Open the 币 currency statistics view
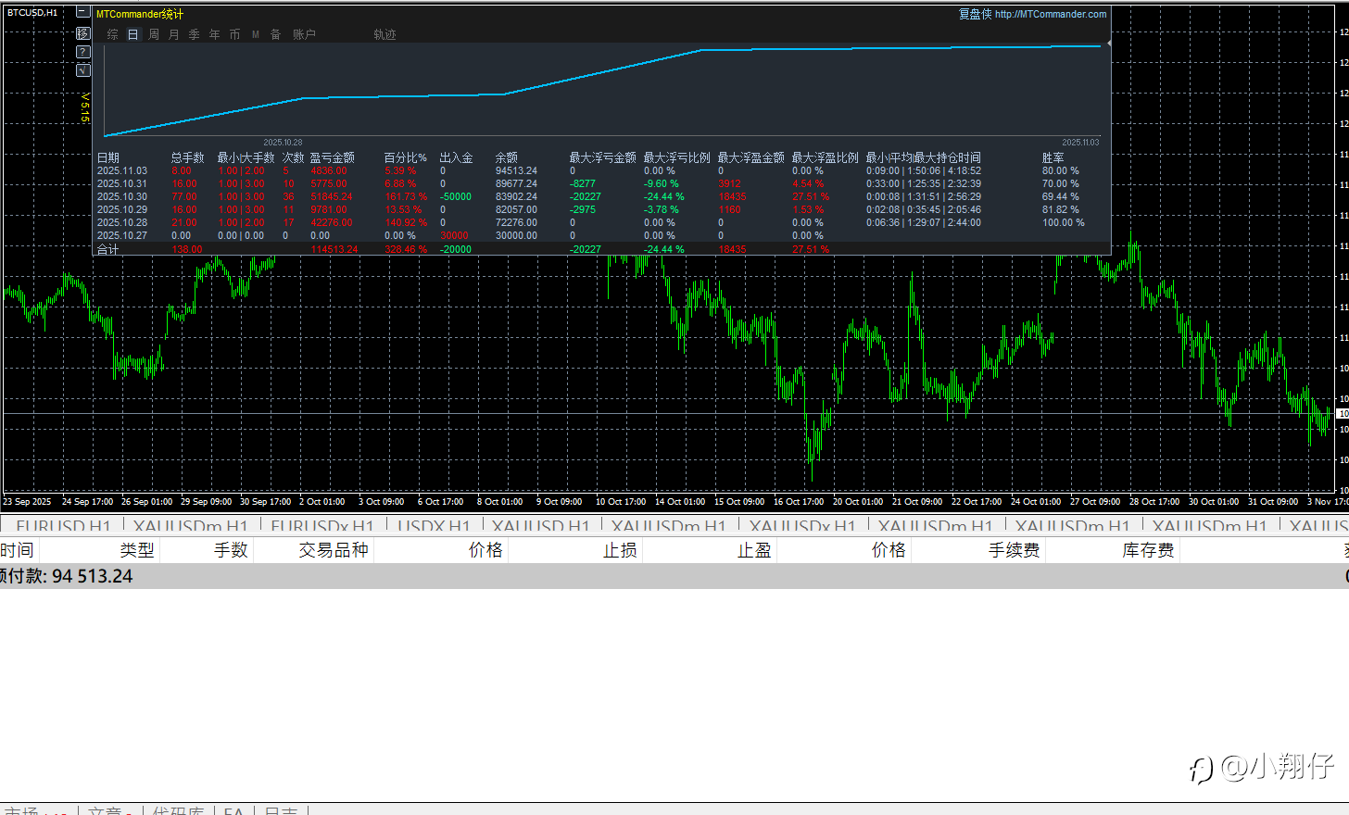The height and width of the screenshot is (815, 1349). pyautogui.click(x=235, y=34)
